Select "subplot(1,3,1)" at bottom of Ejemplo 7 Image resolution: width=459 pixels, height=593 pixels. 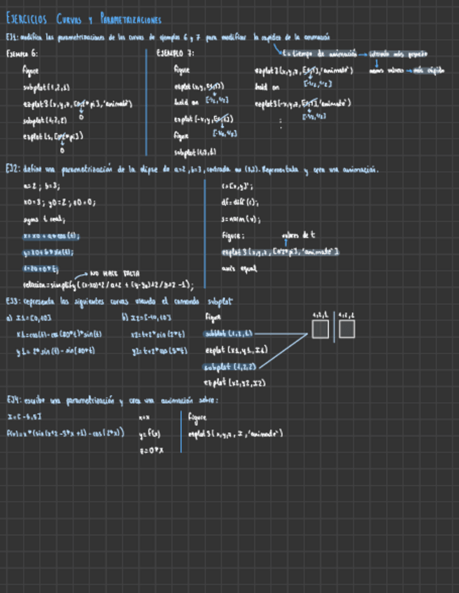[195, 152]
